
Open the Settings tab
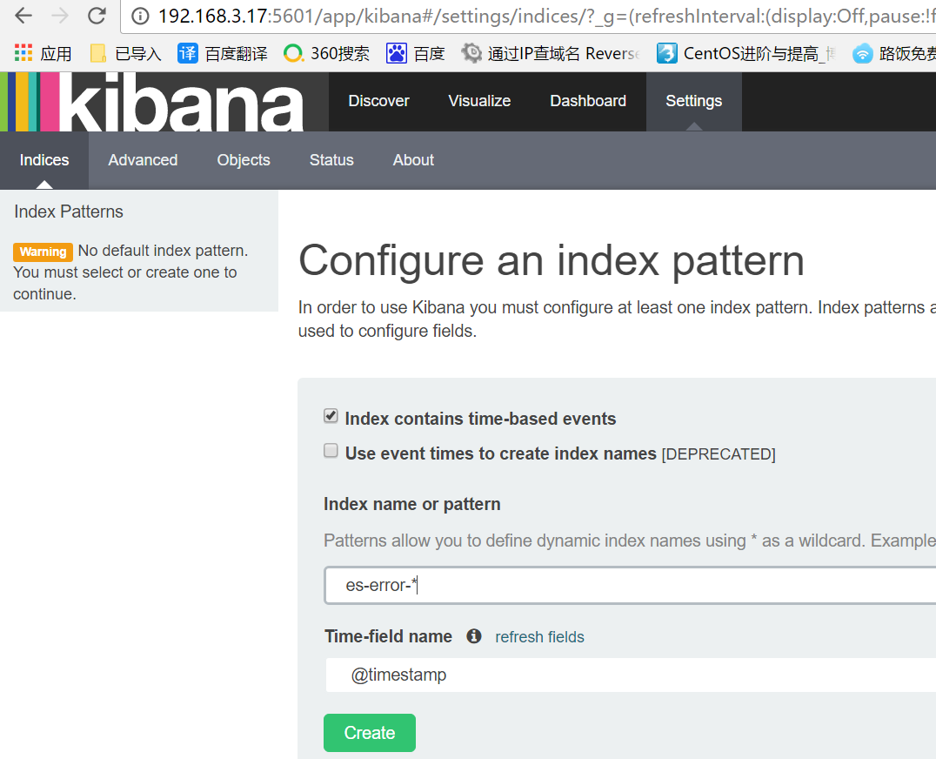[693, 101]
